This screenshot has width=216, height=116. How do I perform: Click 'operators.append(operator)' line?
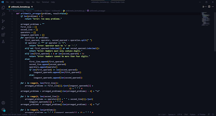(x=43, y=67)
